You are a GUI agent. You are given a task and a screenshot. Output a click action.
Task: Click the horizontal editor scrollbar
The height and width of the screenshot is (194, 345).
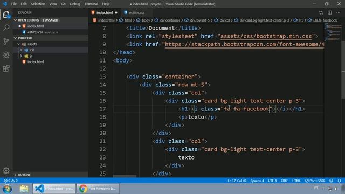coord(125,176)
